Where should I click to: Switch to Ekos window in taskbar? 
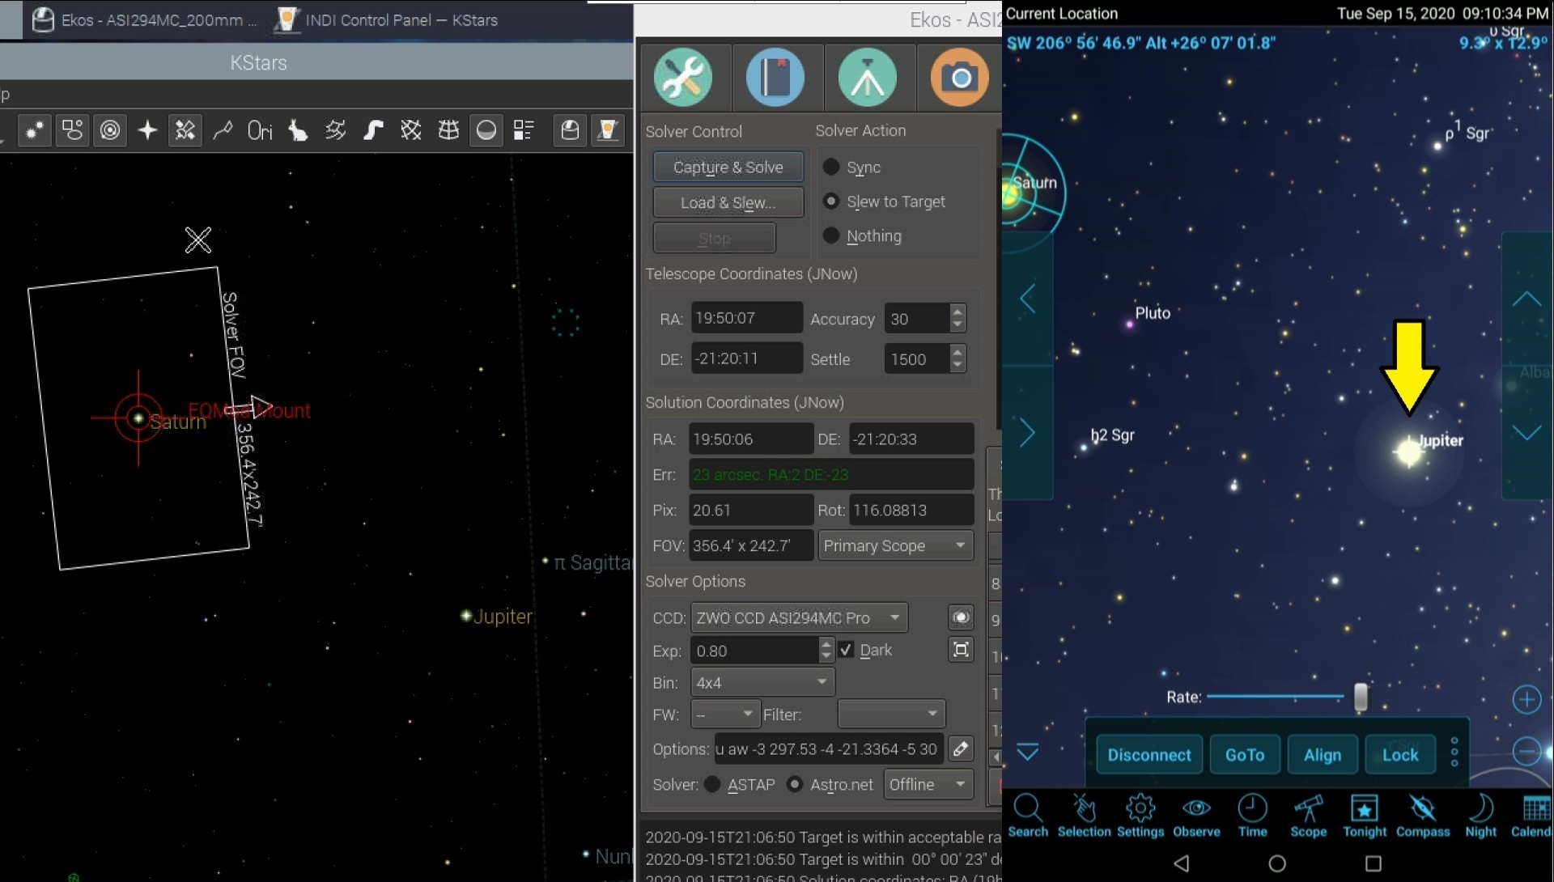pos(143,20)
